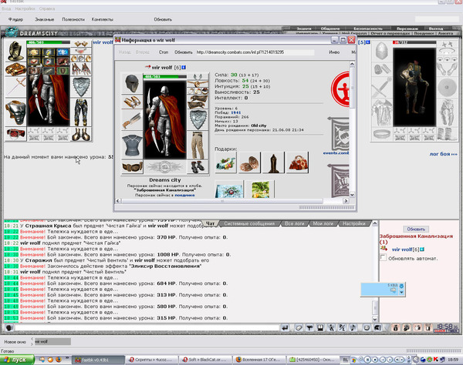
Task: Open the red bag gift icon
Action: pos(298,162)
